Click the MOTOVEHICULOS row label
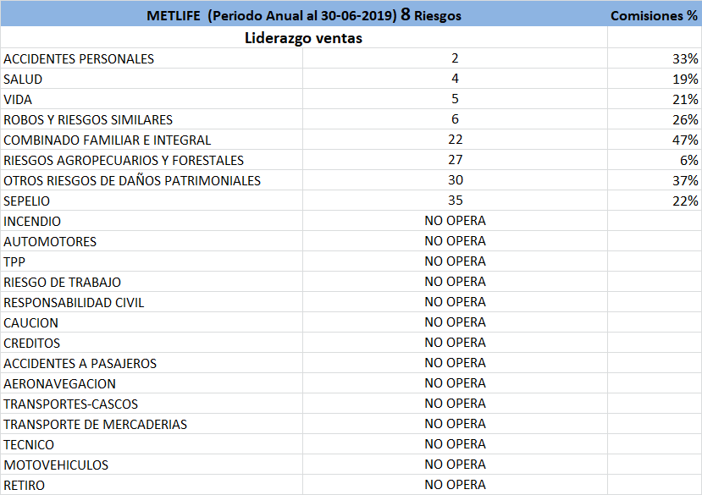 coord(56,465)
